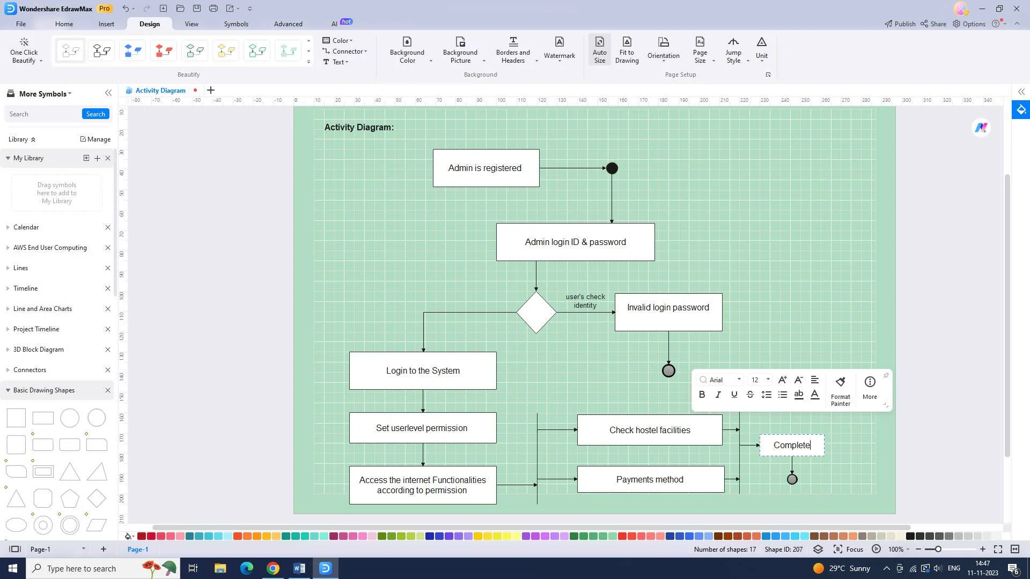
Task: Click the Bold formatting button in toolbar
Action: (x=702, y=394)
